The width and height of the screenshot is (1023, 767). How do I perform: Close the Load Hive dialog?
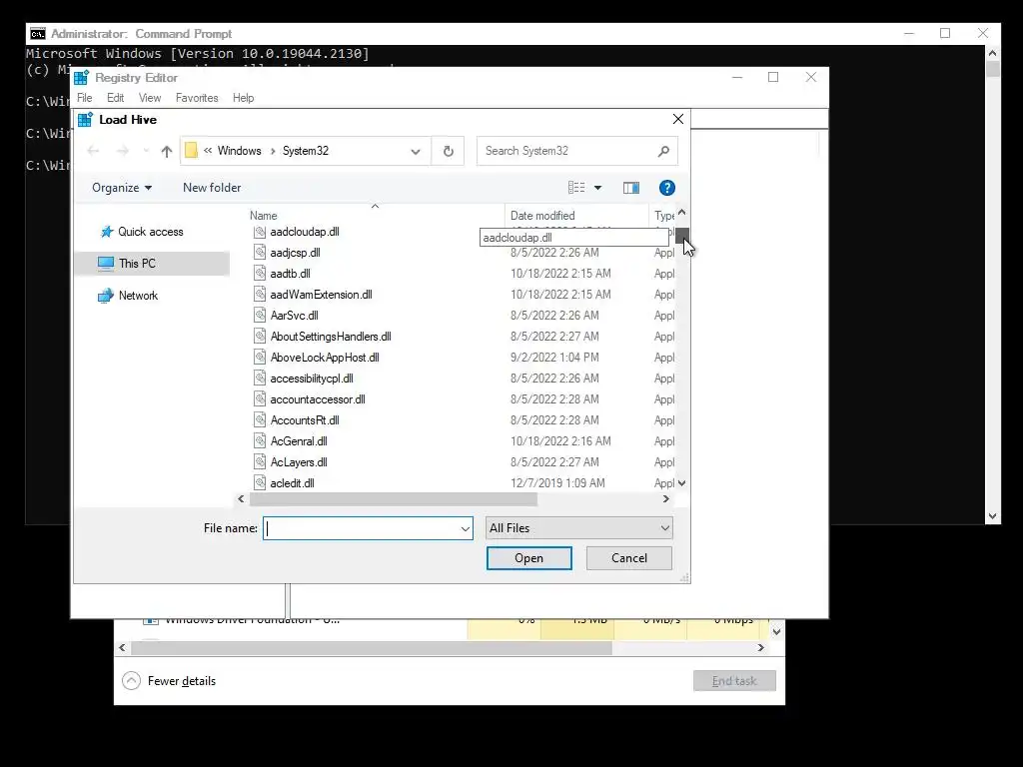(678, 119)
